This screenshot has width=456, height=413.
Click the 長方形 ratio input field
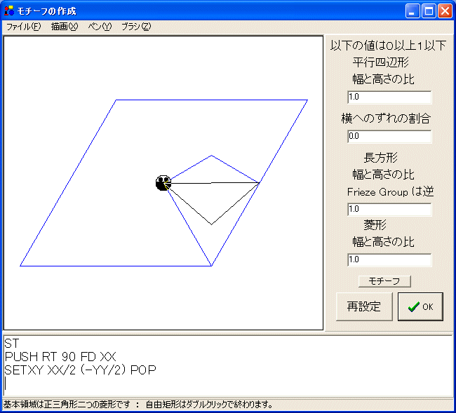click(389, 209)
